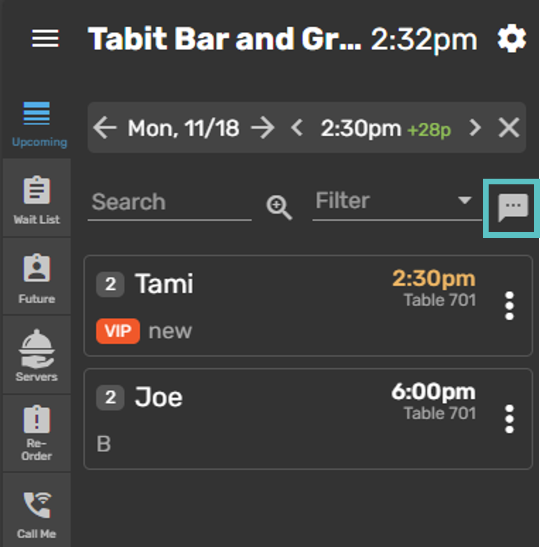Open the messages chat bubble icon
Image resolution: width=540 pixels, height=547 pixels.
pyautogui.click(x=512, y=207)
